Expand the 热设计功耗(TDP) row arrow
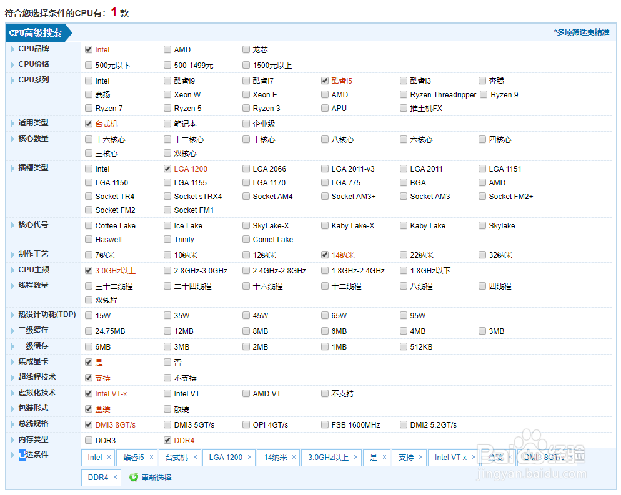 pyautogui.click(x=12, y=315)
